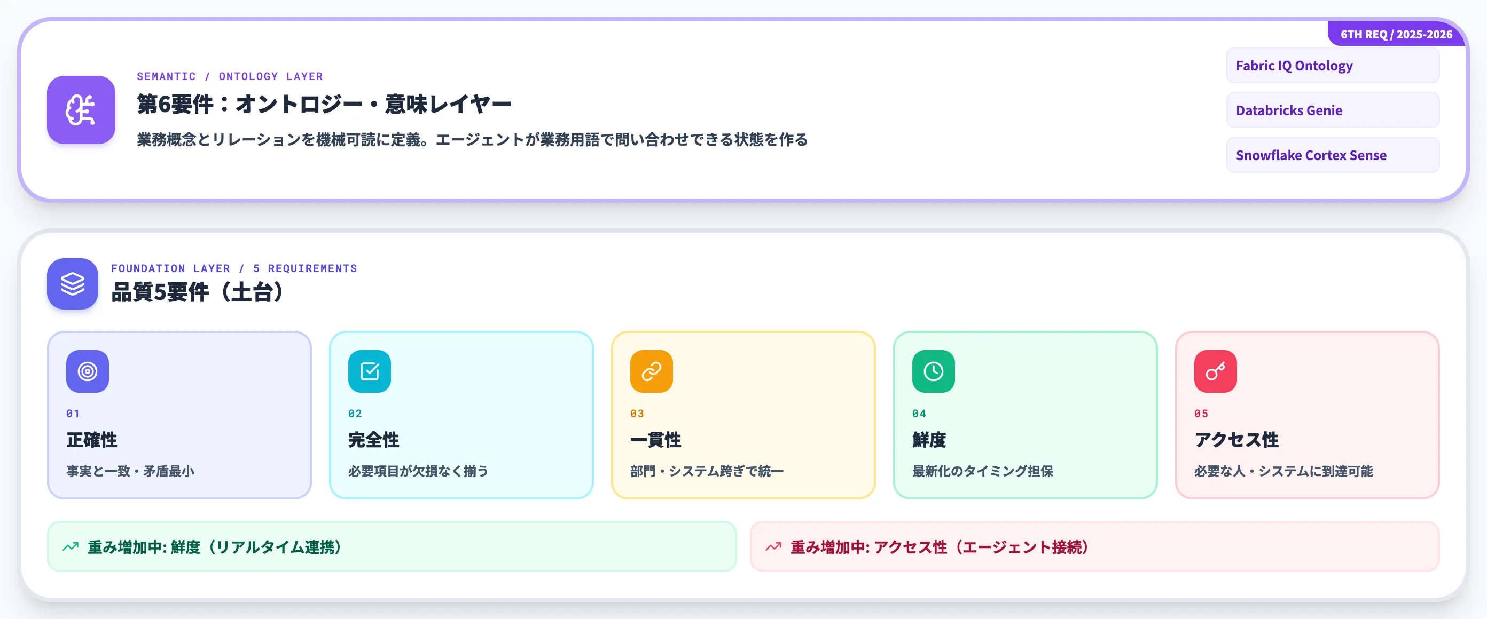The height and width of the screenshot is (619, 1487).
Task: Open the 正確性 requirement card
Action: pos(179,415)
